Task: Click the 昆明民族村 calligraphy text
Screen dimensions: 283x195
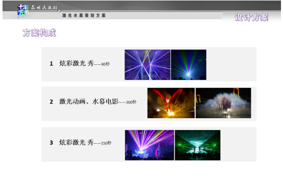Action: (44, 8)
